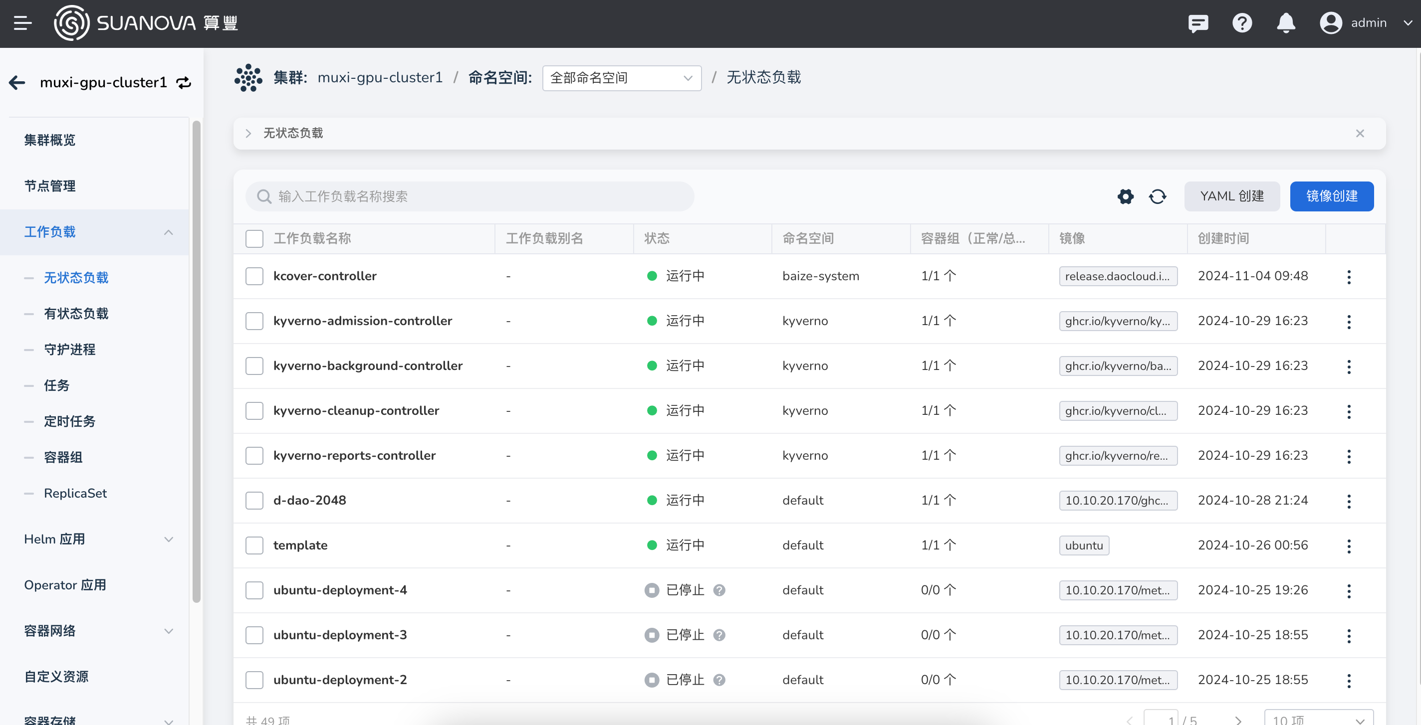Open actions menu for d-dao-2048
The width and height of the screenshot is (1421, 725).
coord(1349,501)
